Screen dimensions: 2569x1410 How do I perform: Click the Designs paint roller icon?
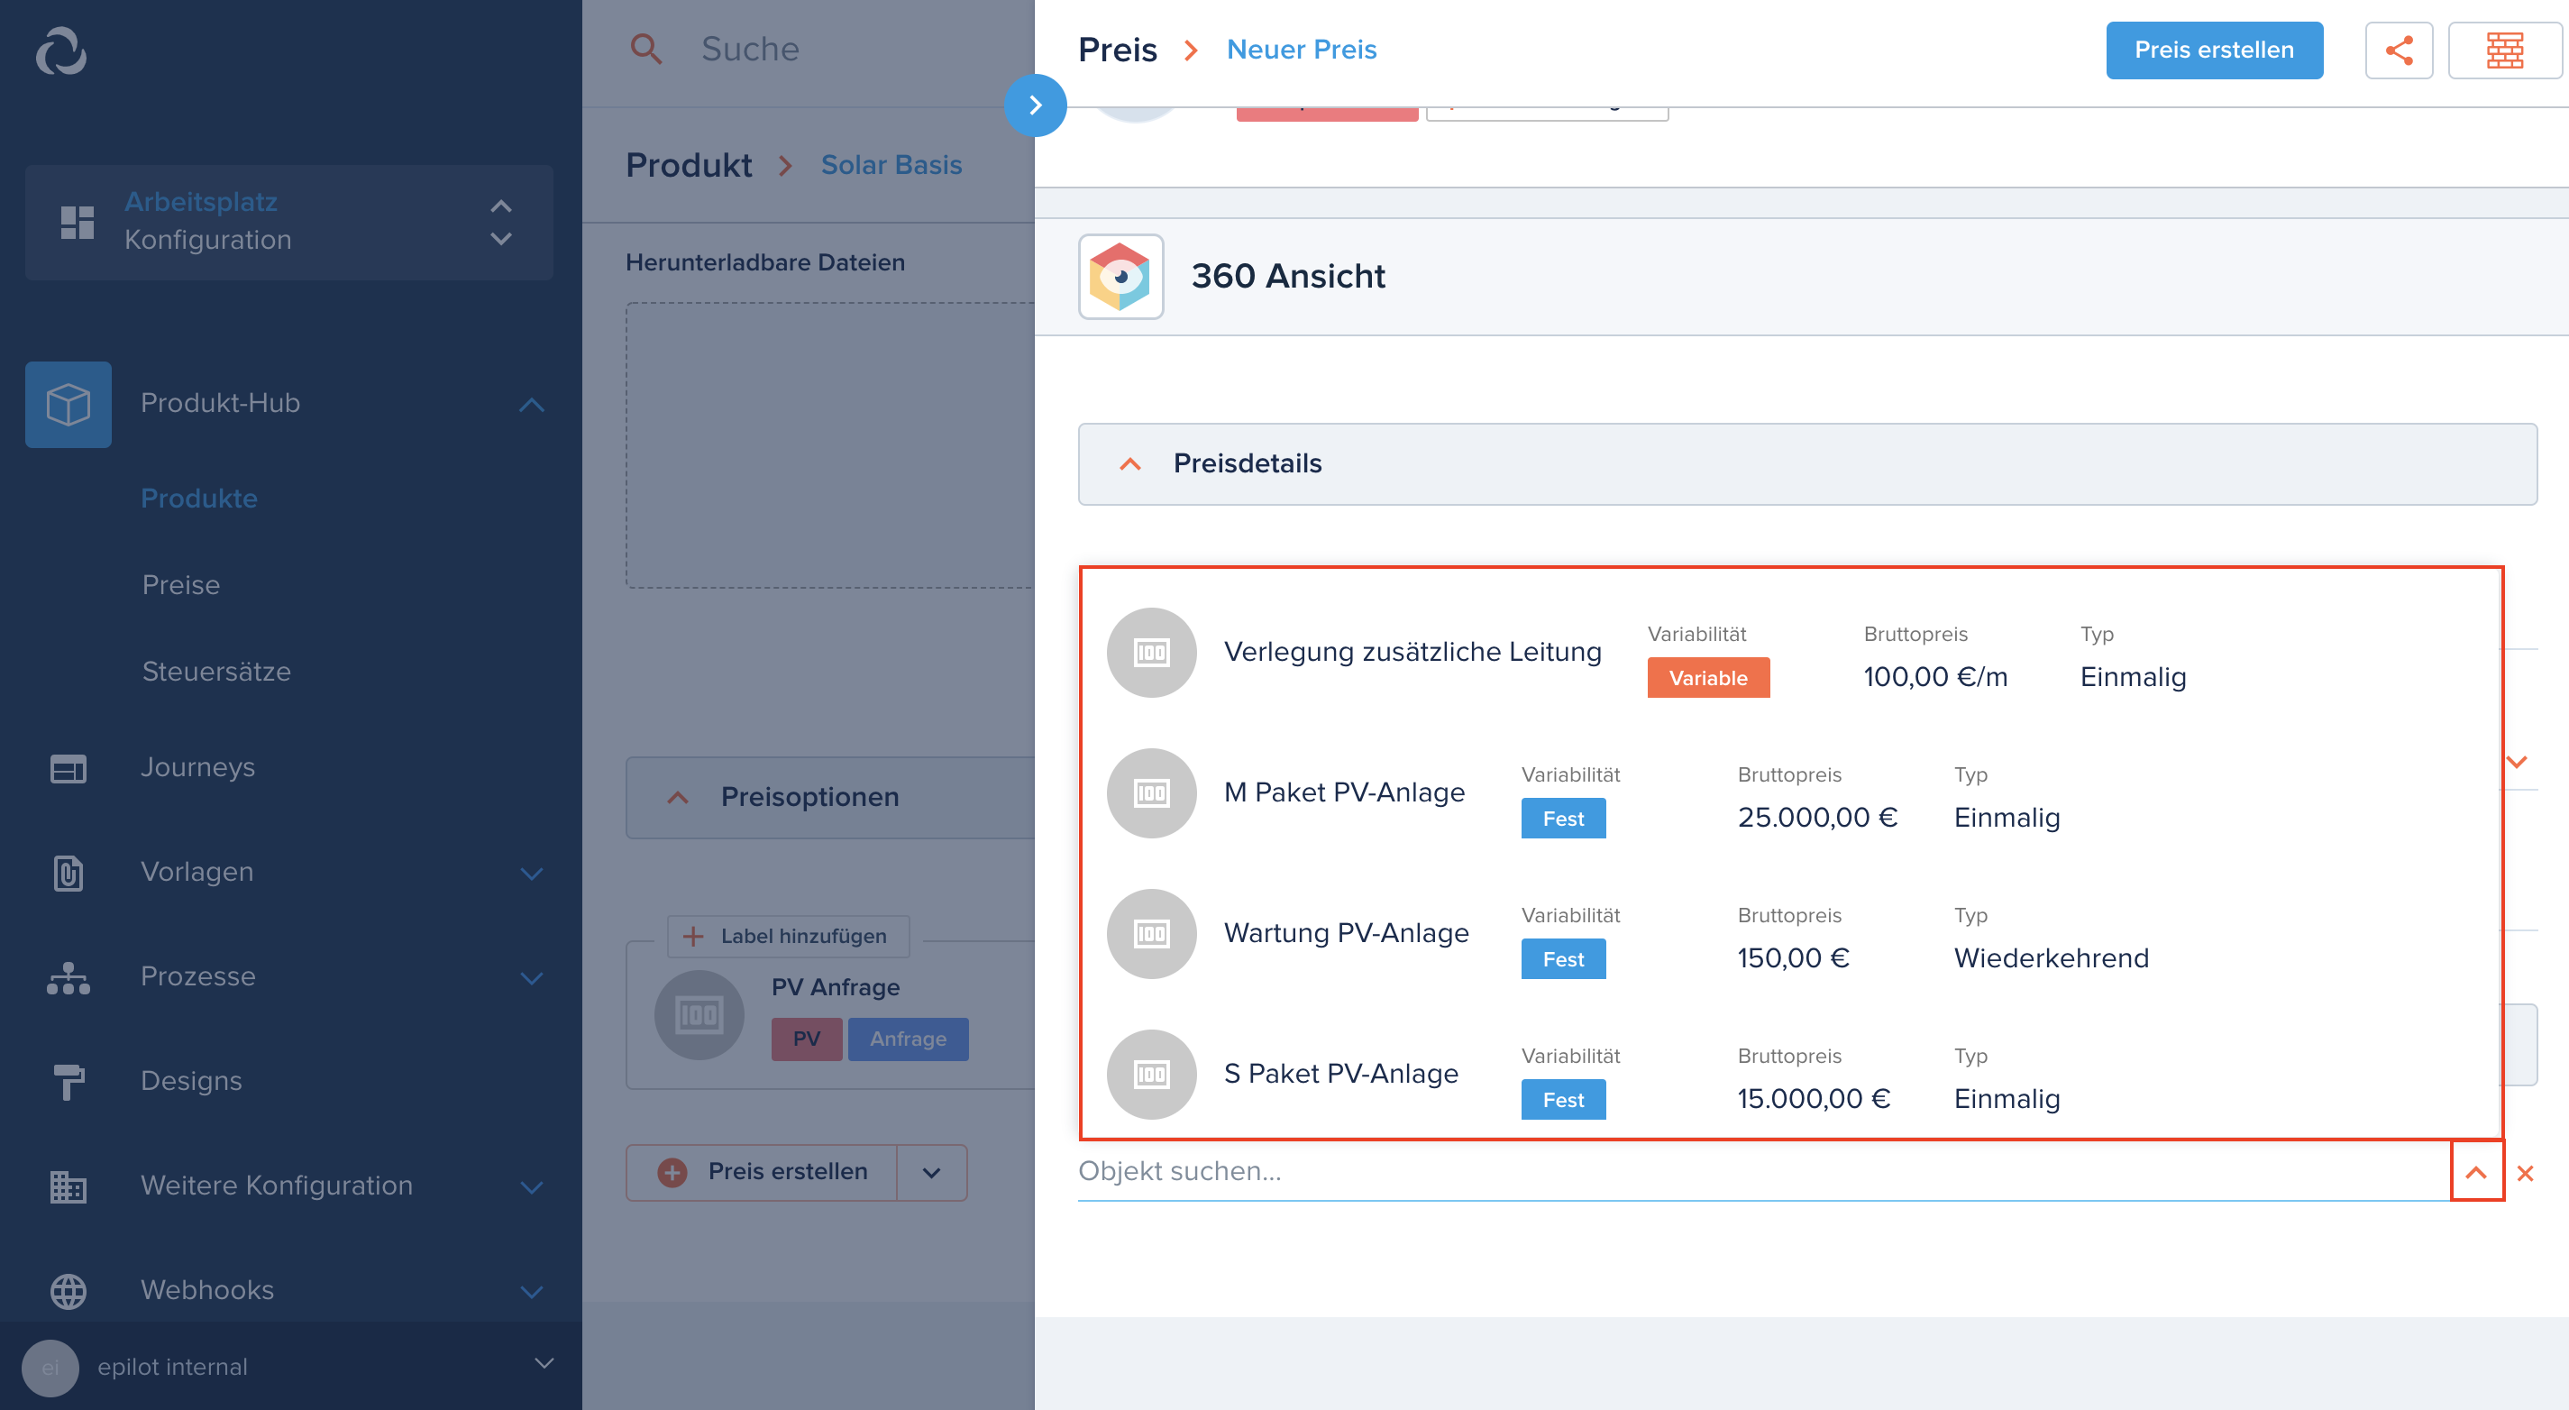(x=69, y=1081)
